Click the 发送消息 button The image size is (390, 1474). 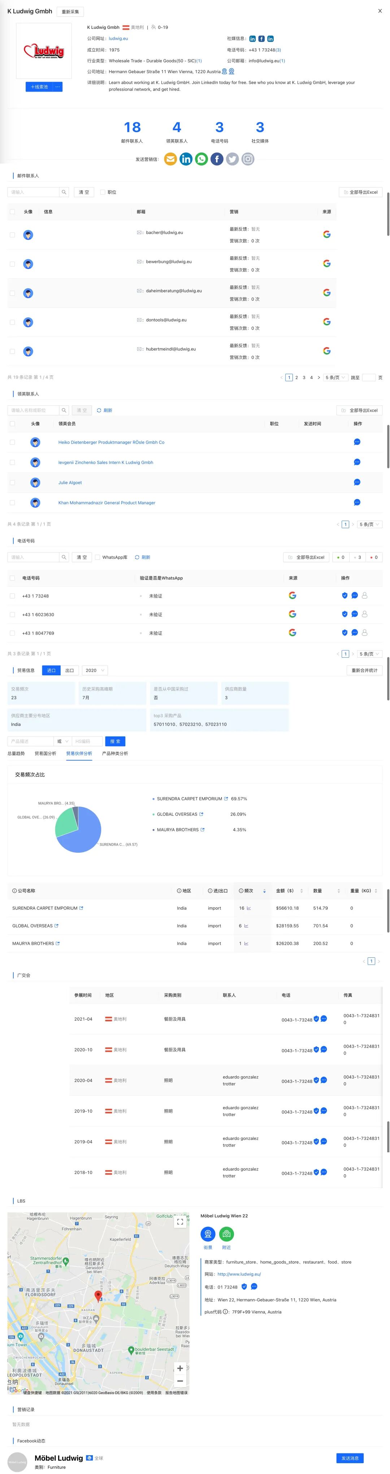click(x=350, y=1458)
